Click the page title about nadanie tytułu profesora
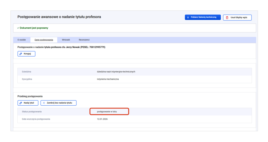Screen dimensions: 268x142 click(59, 17)
